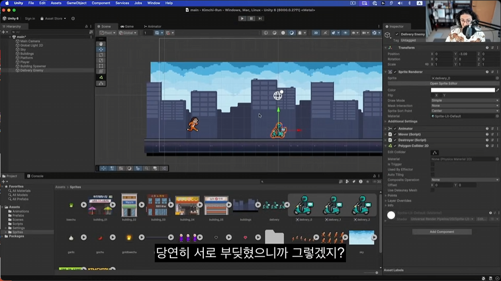
Task: Toggle Animator component enabled checkbox
Action: [x=395, y=129]
